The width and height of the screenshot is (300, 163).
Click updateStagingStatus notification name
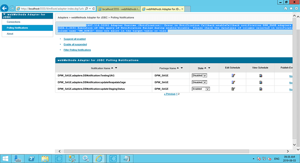tap(91, 89)
